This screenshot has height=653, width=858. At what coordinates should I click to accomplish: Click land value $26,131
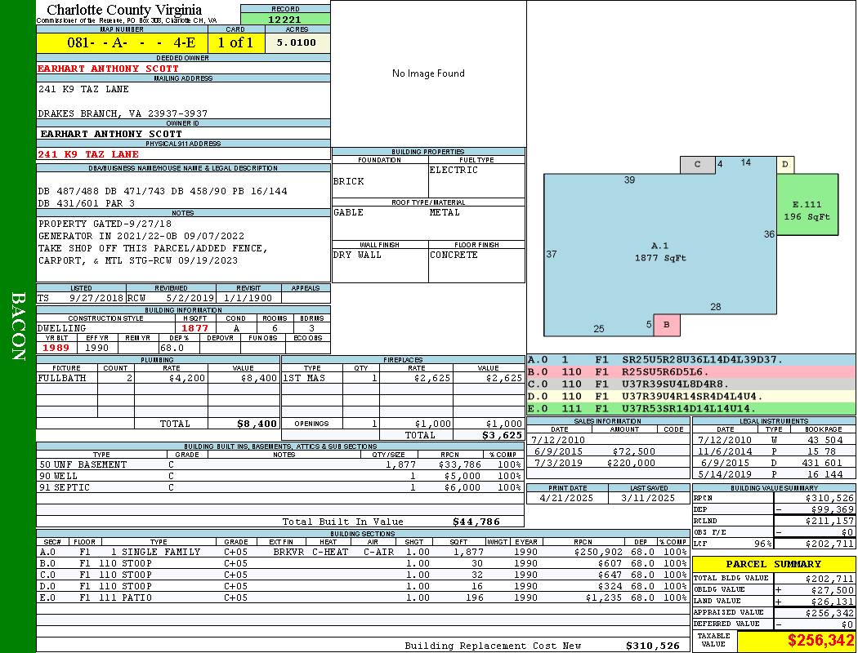[833, 602]
